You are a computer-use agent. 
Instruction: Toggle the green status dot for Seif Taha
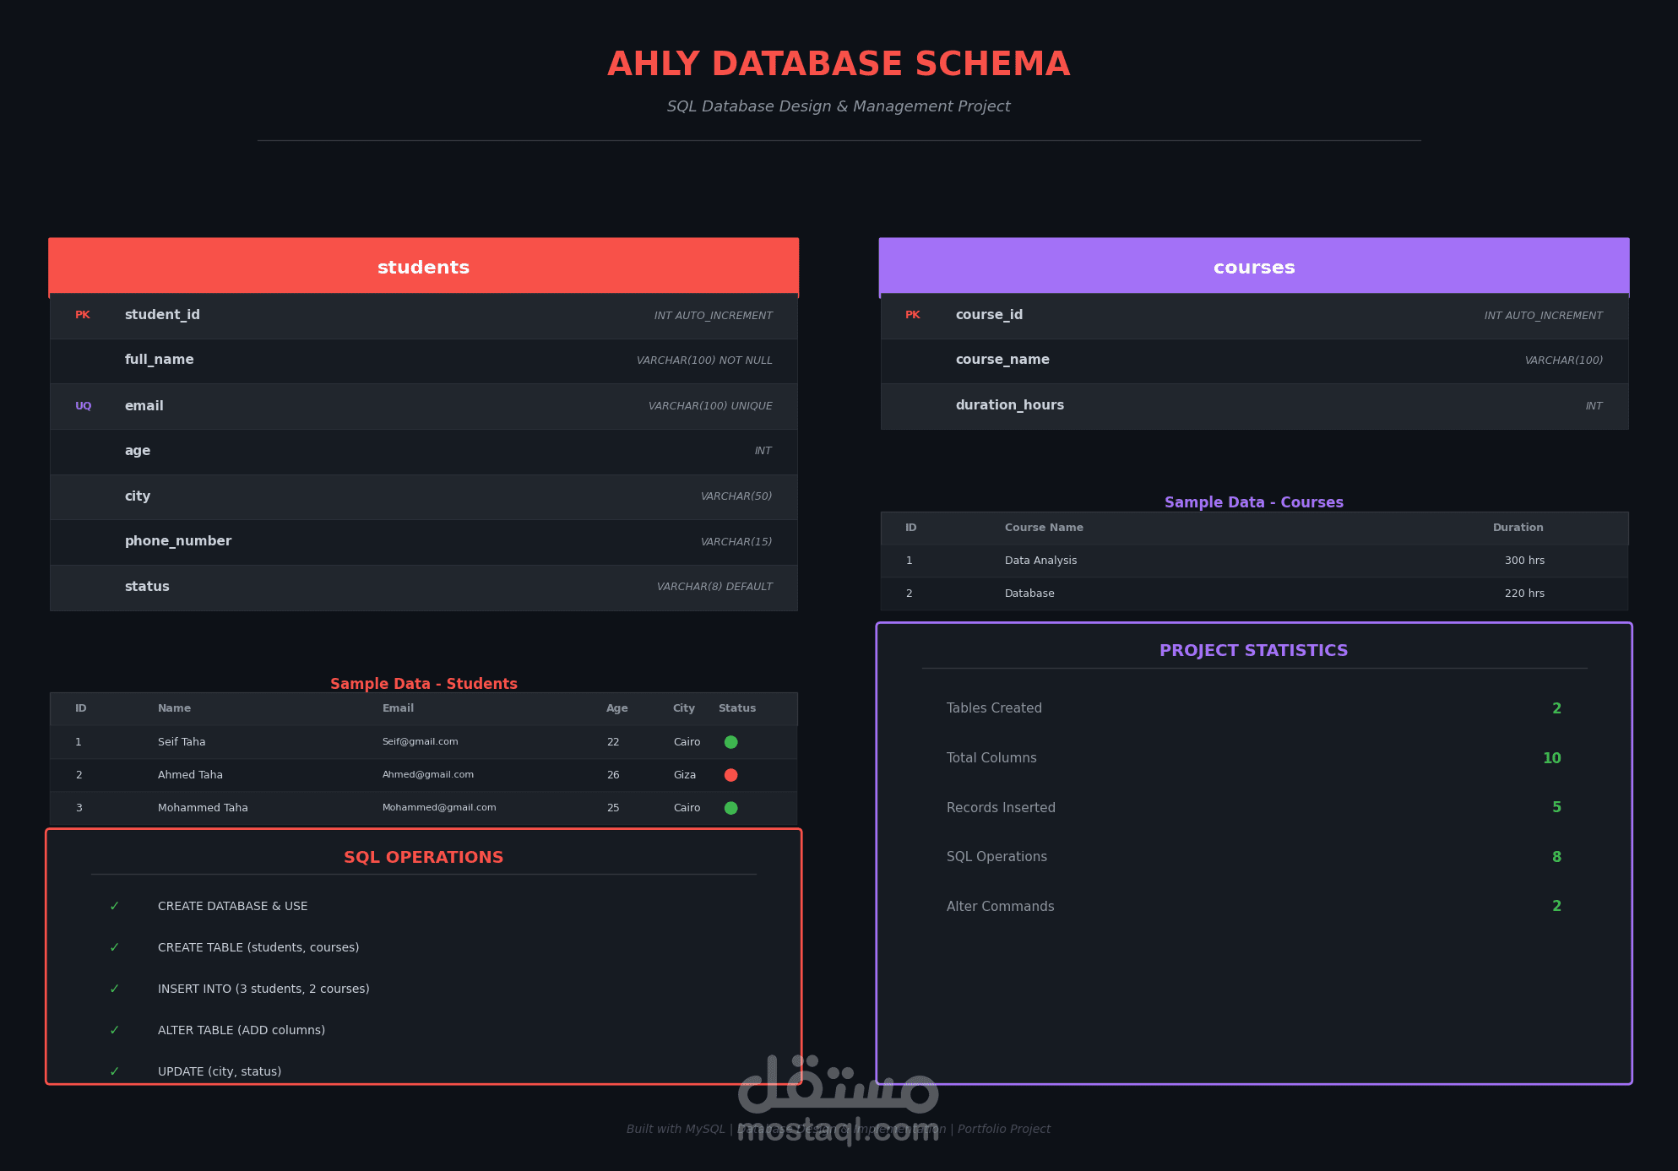tap(730, 741)
